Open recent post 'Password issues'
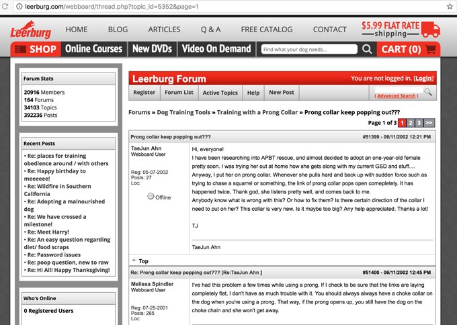Image resolution: width=457 pixels, height=325 pixels. [54, 254]
